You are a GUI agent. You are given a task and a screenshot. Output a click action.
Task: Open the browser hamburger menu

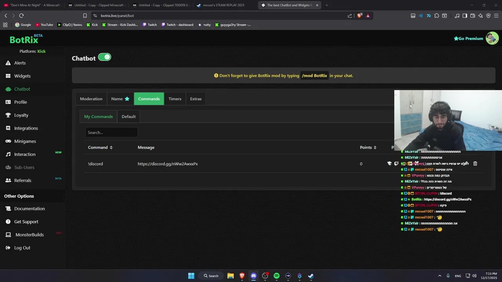pyautogui.click(x=496, y=16)
